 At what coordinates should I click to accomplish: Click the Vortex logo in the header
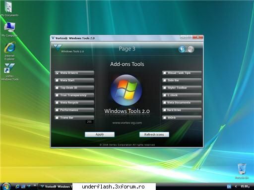pos(58,47)
